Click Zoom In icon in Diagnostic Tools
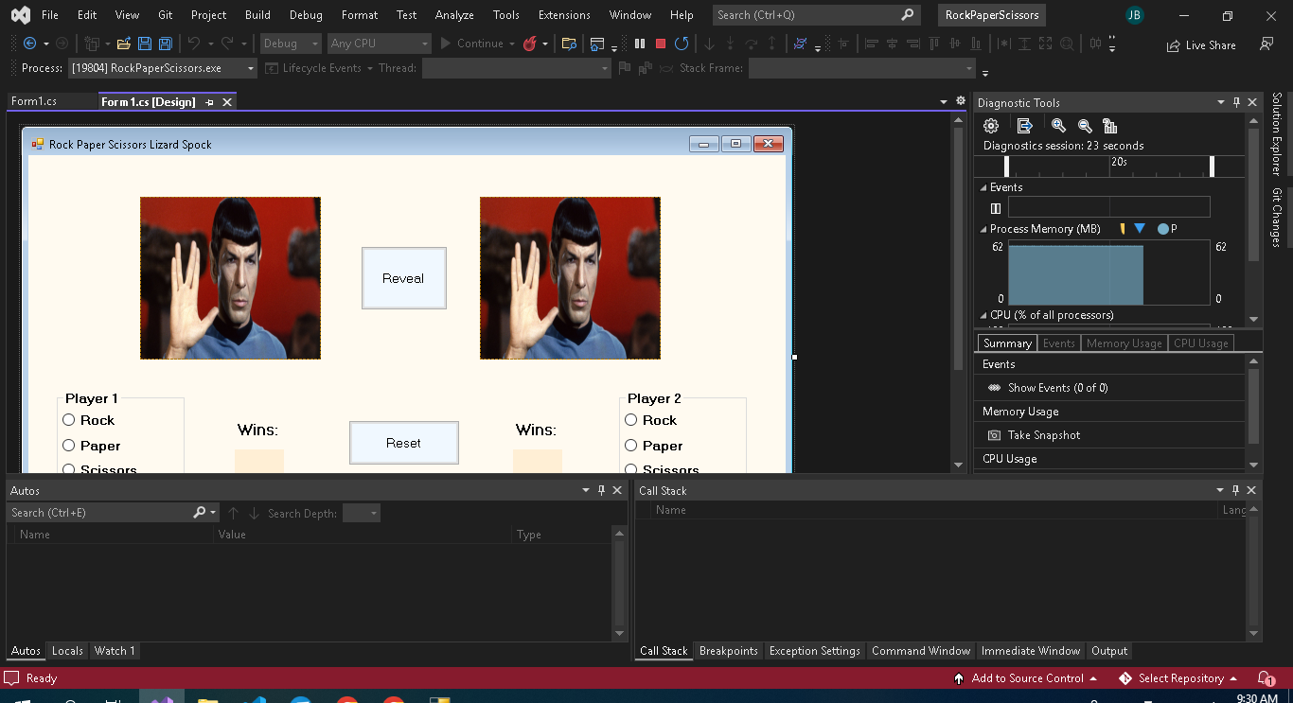 tap(1058, 126)
